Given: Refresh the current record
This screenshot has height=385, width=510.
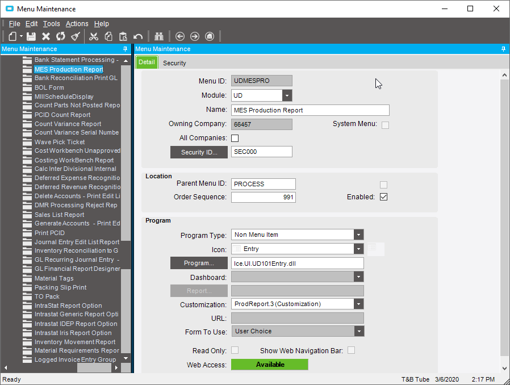Looking at the screenshot, I should [61, 36].
